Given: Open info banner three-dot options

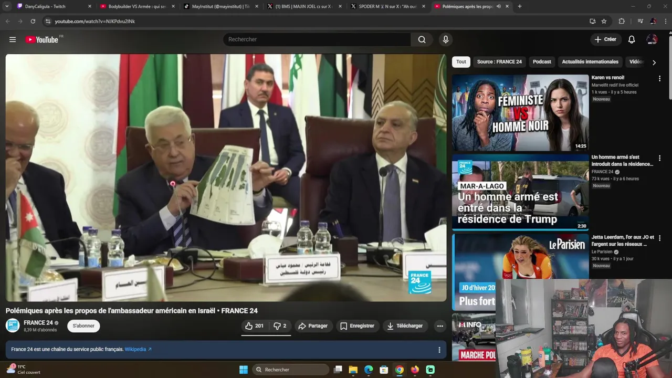Looking at the screenshot, I should 439,350.
